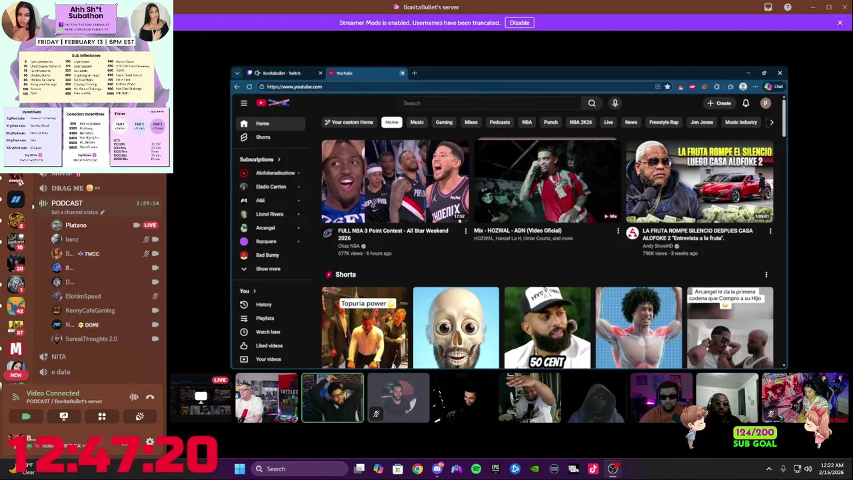
Task: Select the Podcasts category chip
Action: coord(500,123)
